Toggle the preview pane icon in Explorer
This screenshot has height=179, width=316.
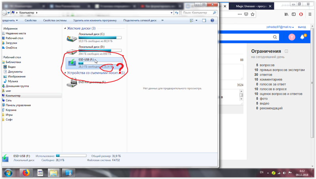click(204, 21)
